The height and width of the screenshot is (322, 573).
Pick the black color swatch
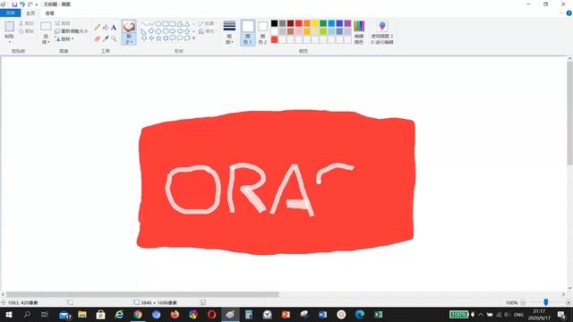tap(275, 23)
